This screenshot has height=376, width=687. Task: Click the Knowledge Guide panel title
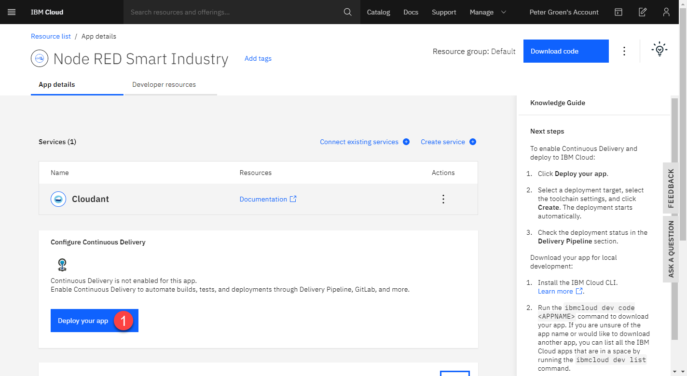pos(558,103)
